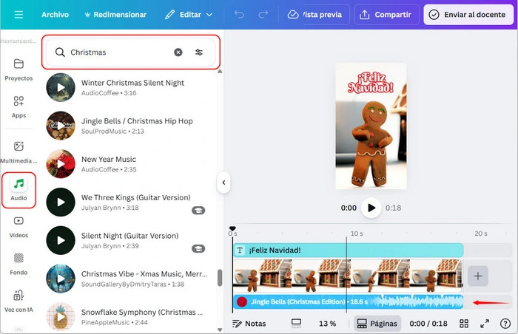Click the audio list scroll-up arrow

[220, 71]
